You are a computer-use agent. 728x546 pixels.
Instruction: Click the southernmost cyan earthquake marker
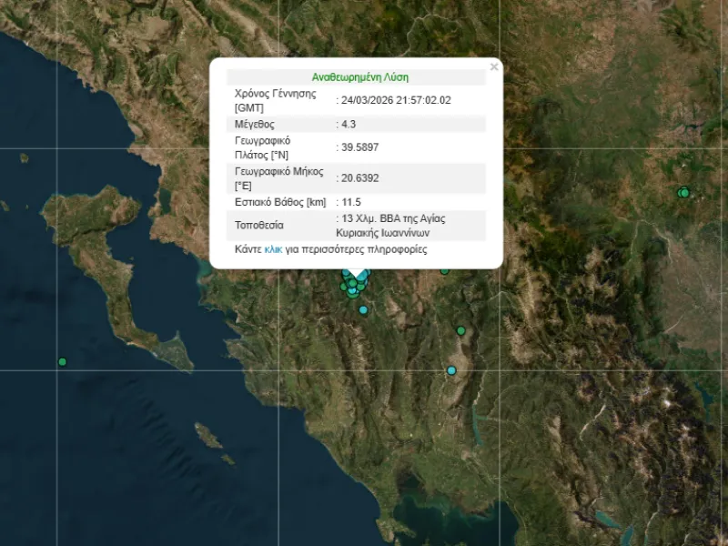pyautogui.click(x=451, y=370)
